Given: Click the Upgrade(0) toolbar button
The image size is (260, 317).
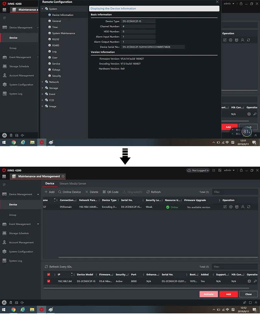Looking at the screenshot, I should click(x=133, y=192).
